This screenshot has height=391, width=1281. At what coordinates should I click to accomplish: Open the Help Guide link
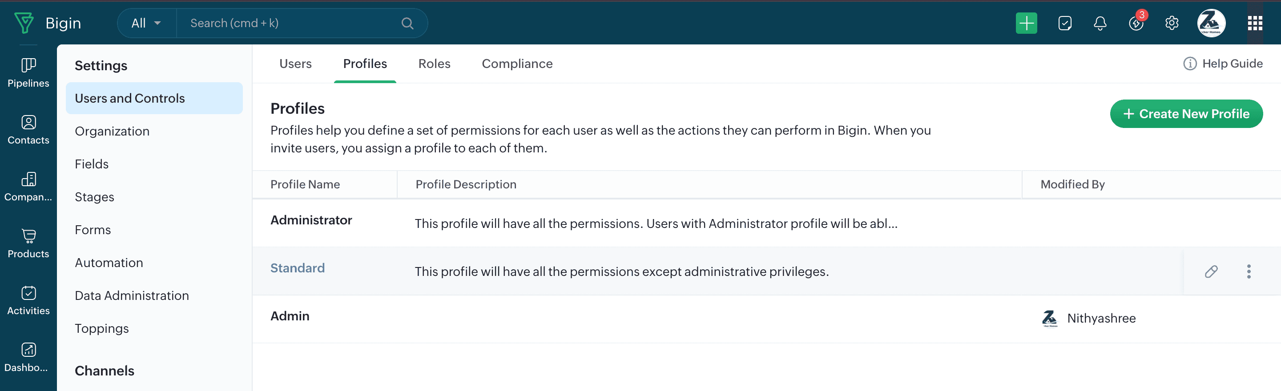click(1223, 64)
